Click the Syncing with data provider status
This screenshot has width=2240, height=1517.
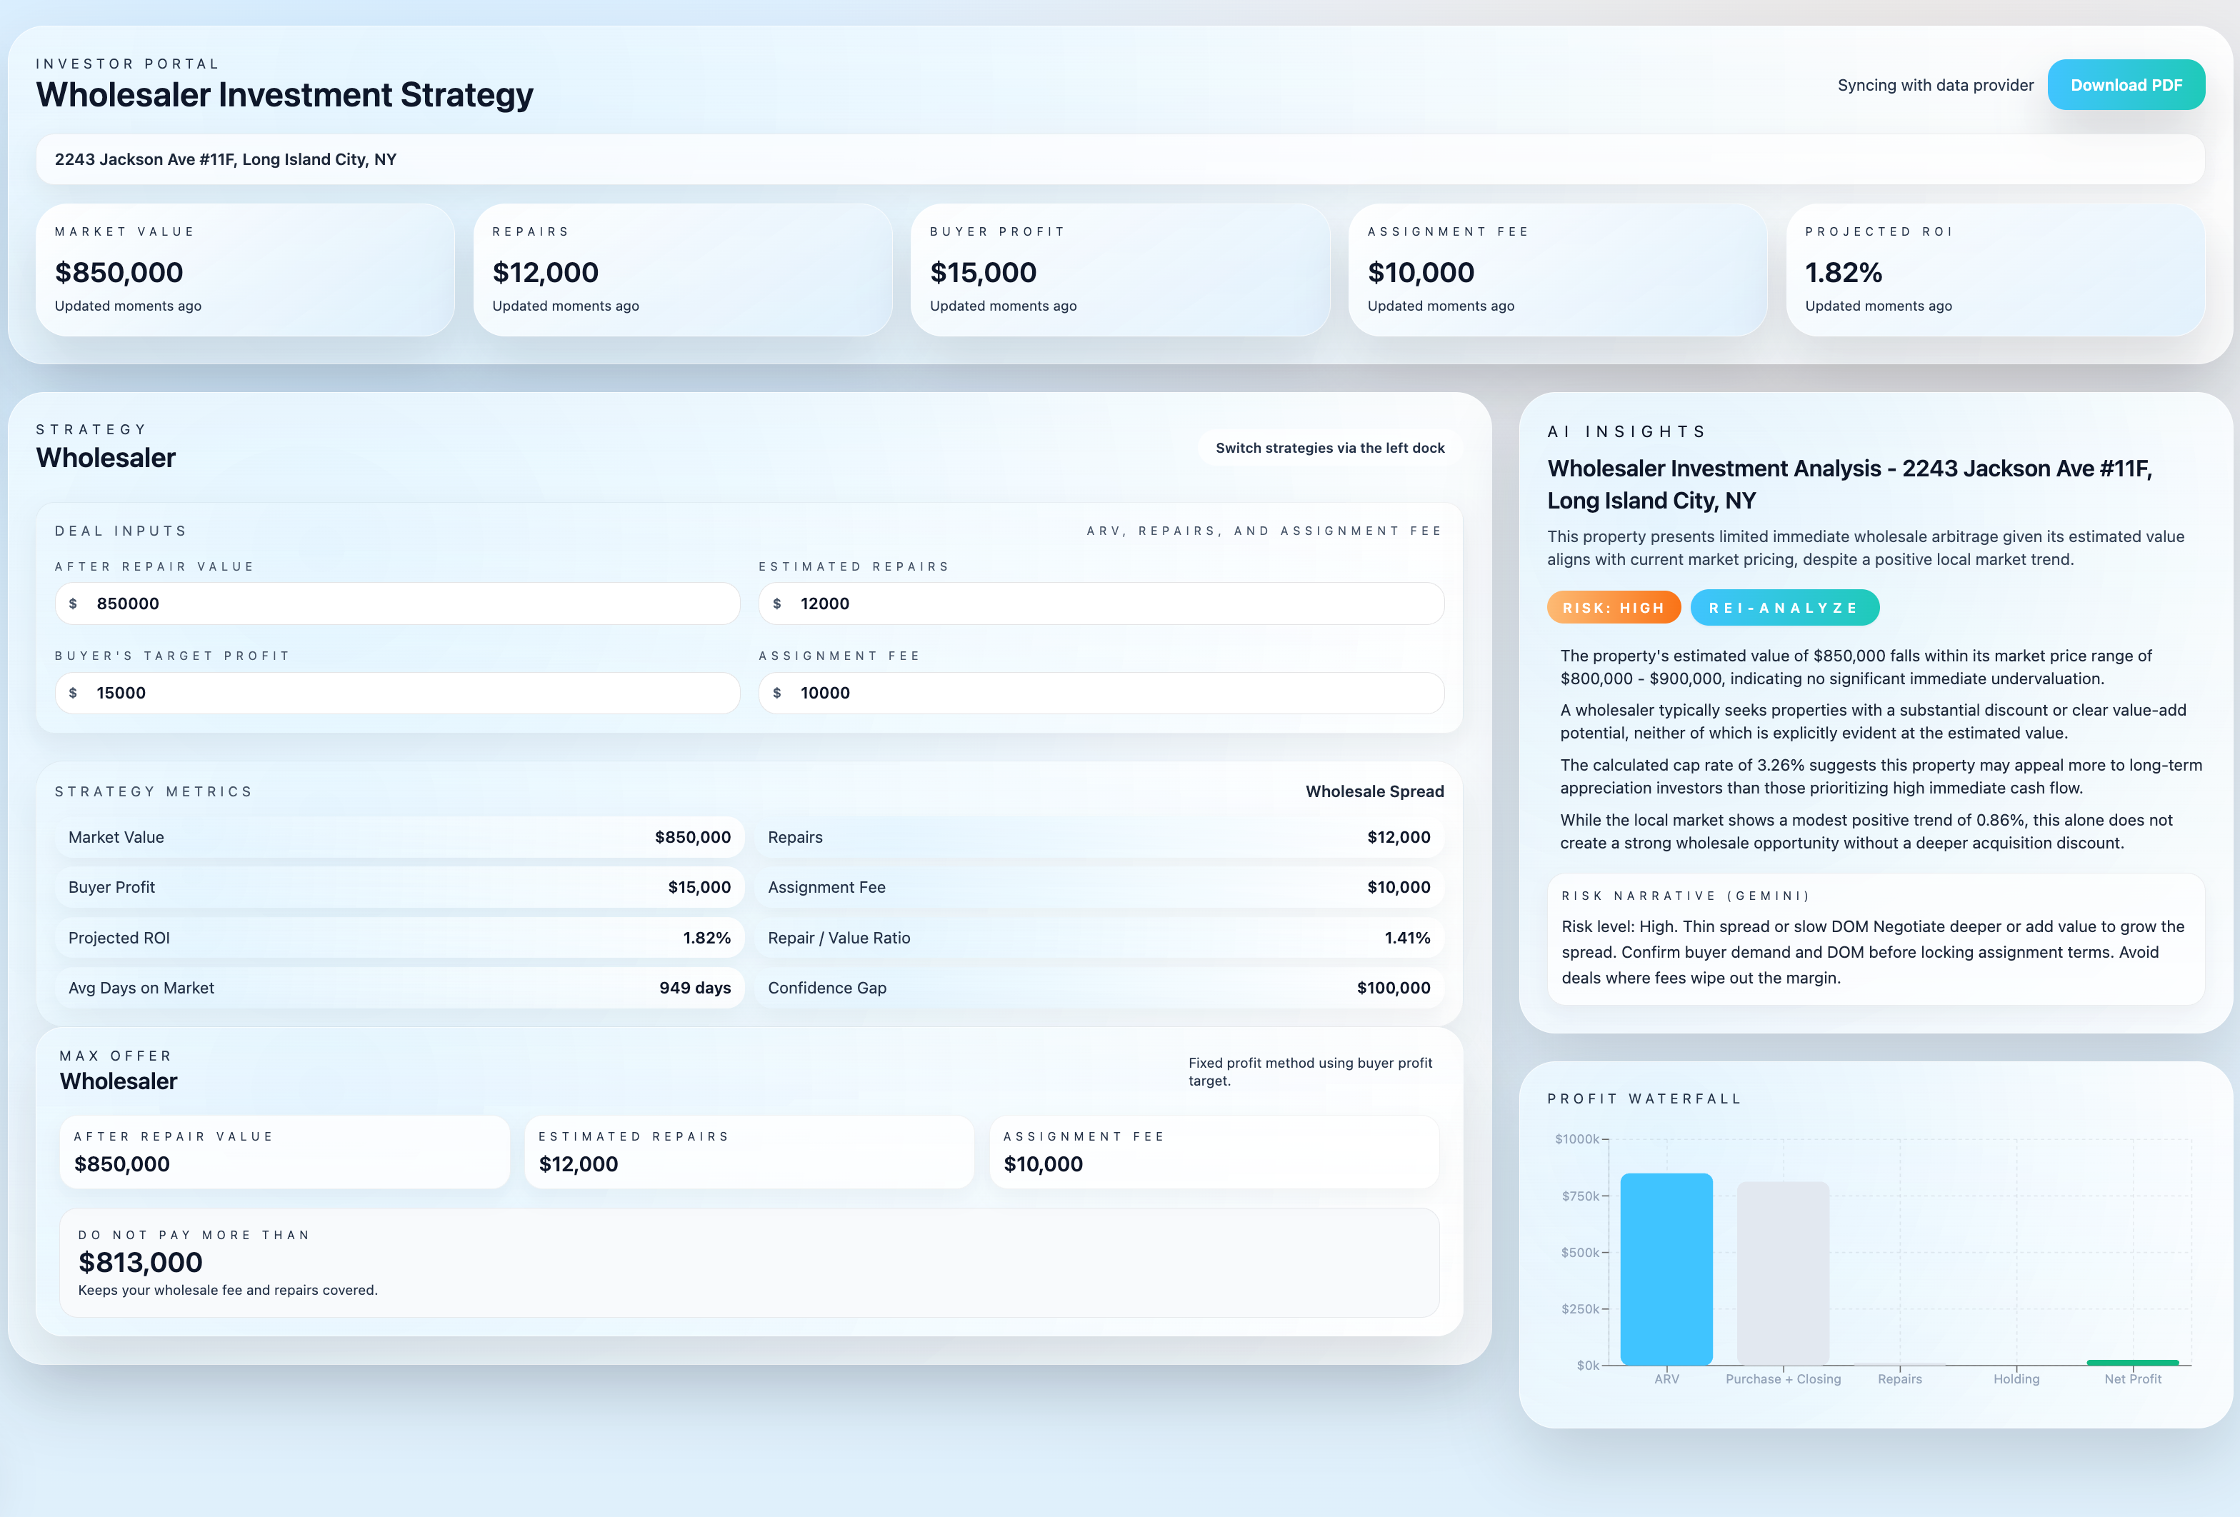(x=1936, y=85)
